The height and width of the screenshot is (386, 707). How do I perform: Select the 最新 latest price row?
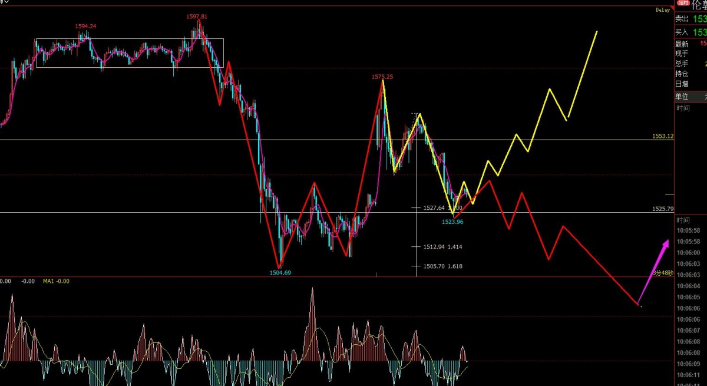[691, 44]
